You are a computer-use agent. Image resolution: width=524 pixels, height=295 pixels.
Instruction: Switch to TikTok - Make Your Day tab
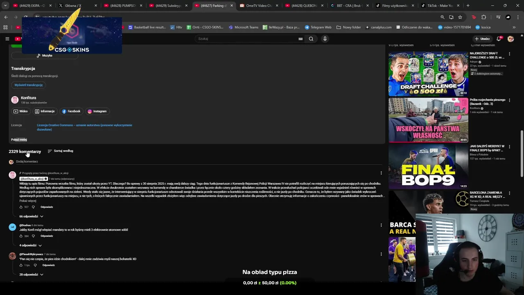[x=440, y=6]
